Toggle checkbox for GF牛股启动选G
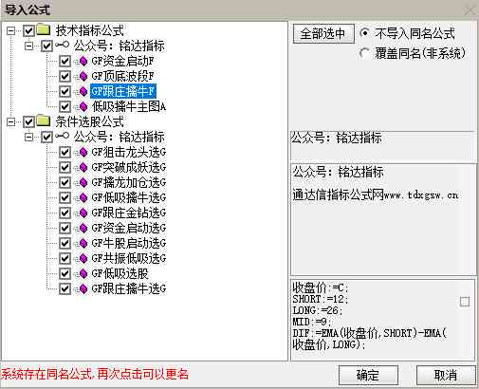This screenshot has width=479, height=389. pyautogui.click(x=64, y=243)
